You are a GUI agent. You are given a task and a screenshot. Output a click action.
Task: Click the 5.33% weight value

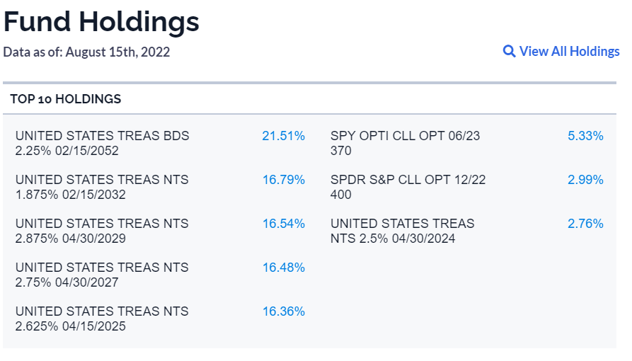585,136
